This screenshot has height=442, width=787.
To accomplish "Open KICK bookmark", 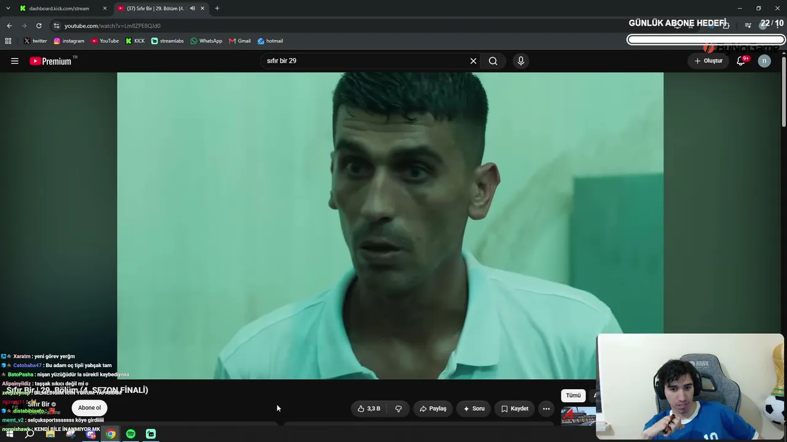I will (x=135, y=41).
